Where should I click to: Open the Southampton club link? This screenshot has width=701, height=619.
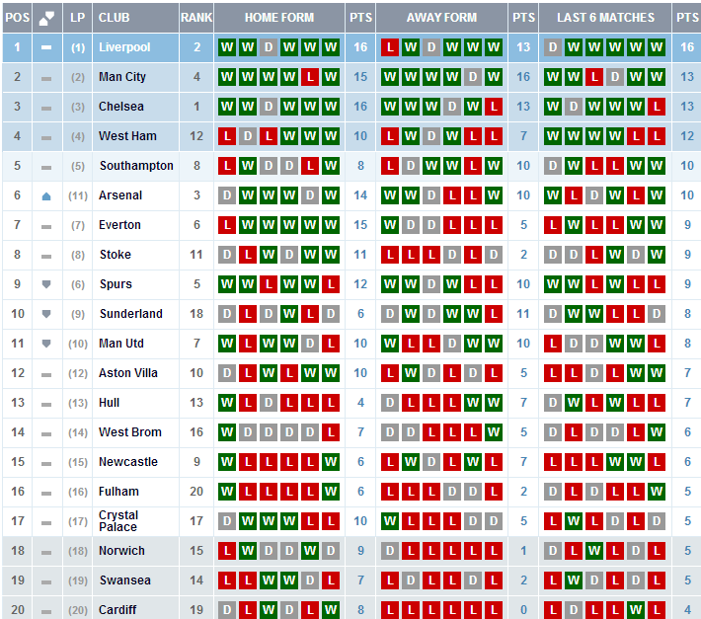pyautogui.click(x=136, y=166)
